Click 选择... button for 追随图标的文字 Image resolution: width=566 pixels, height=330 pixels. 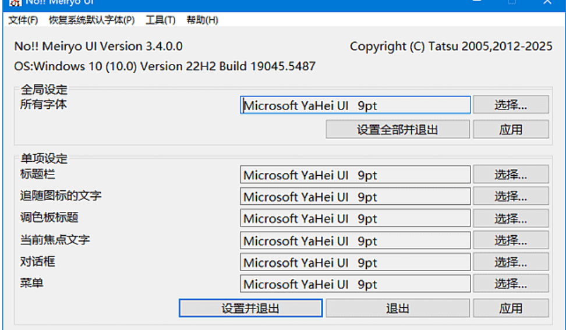[x=511, y=196]
